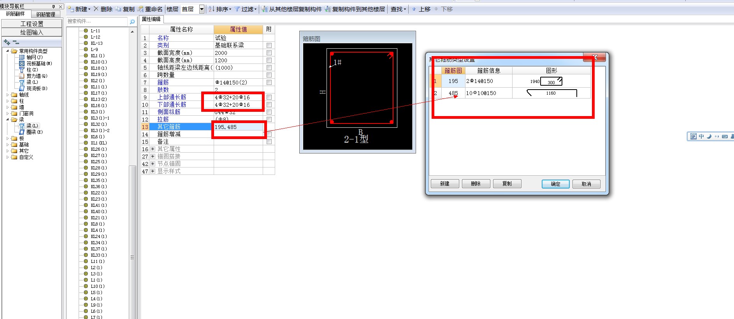Click the 新建 toolbar button
Image resolution: width=734 pixels, height=319 pixels.
click(x=79, y=9)
